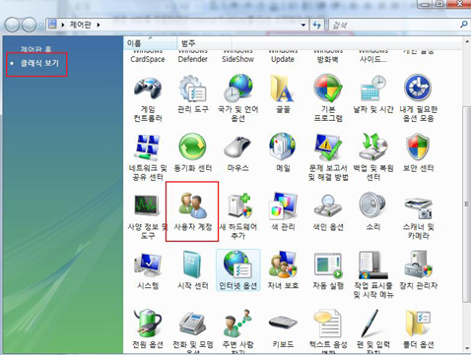This screenshot has height=355, width=471.
Task: Open 인터넷 옵션
Action: 237,270
